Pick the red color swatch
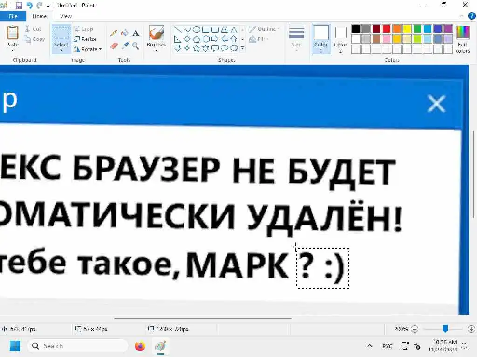477x357 pixels. click(387, 29)
